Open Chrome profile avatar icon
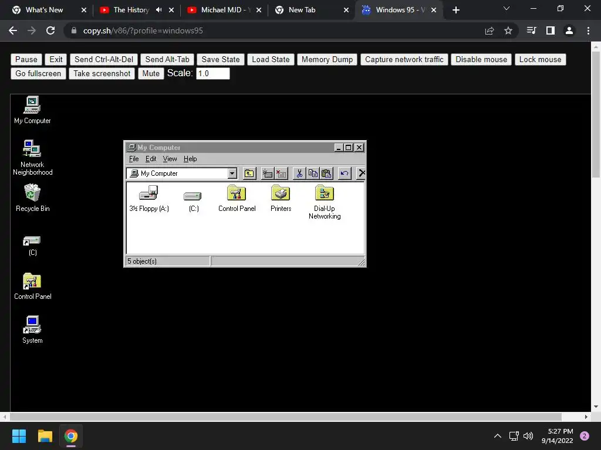This screenshot has height=450, width=601. [x=569, y=30]
